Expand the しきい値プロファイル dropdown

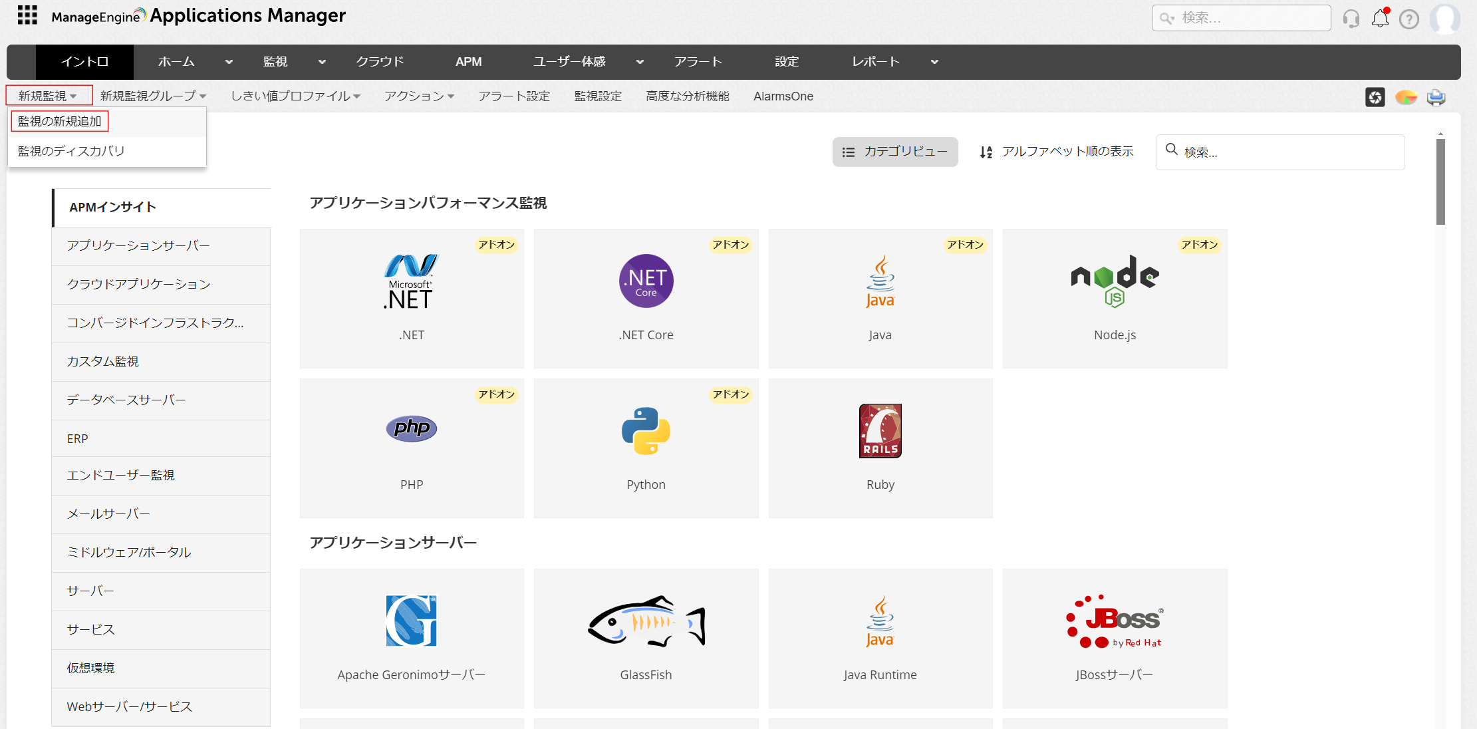[295, 96]
